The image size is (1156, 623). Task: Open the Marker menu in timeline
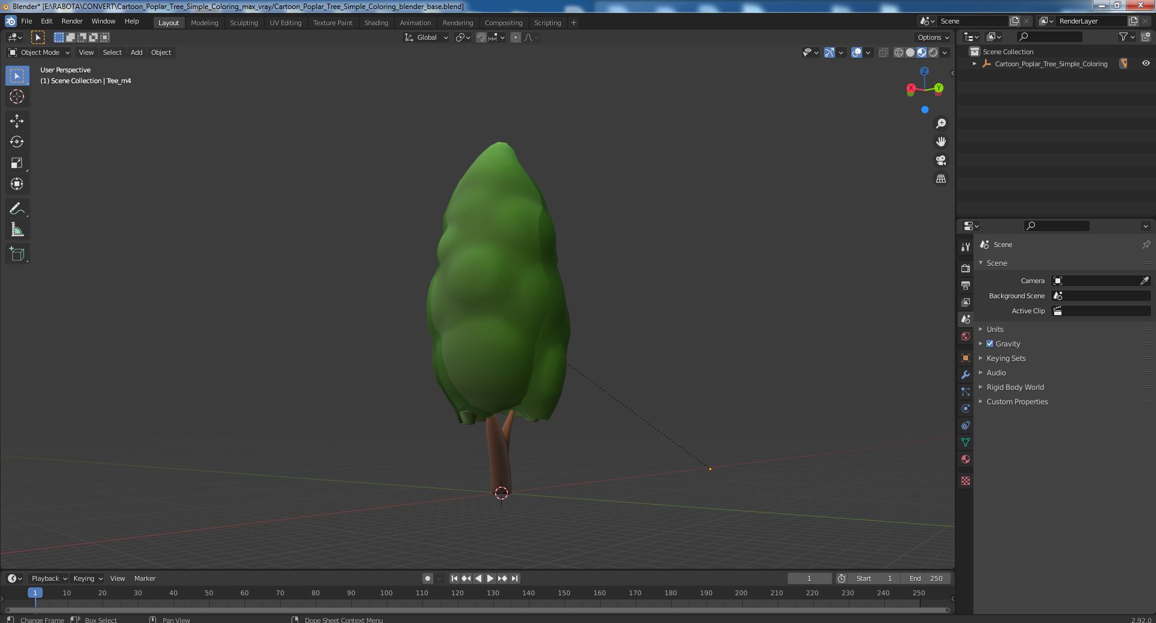[145, 578]
